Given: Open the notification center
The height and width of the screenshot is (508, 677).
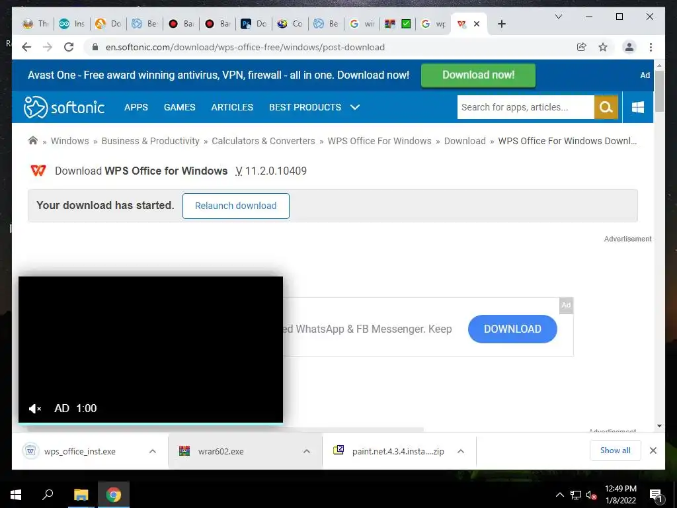Looking at the screenshot, I should pos(656,495).
